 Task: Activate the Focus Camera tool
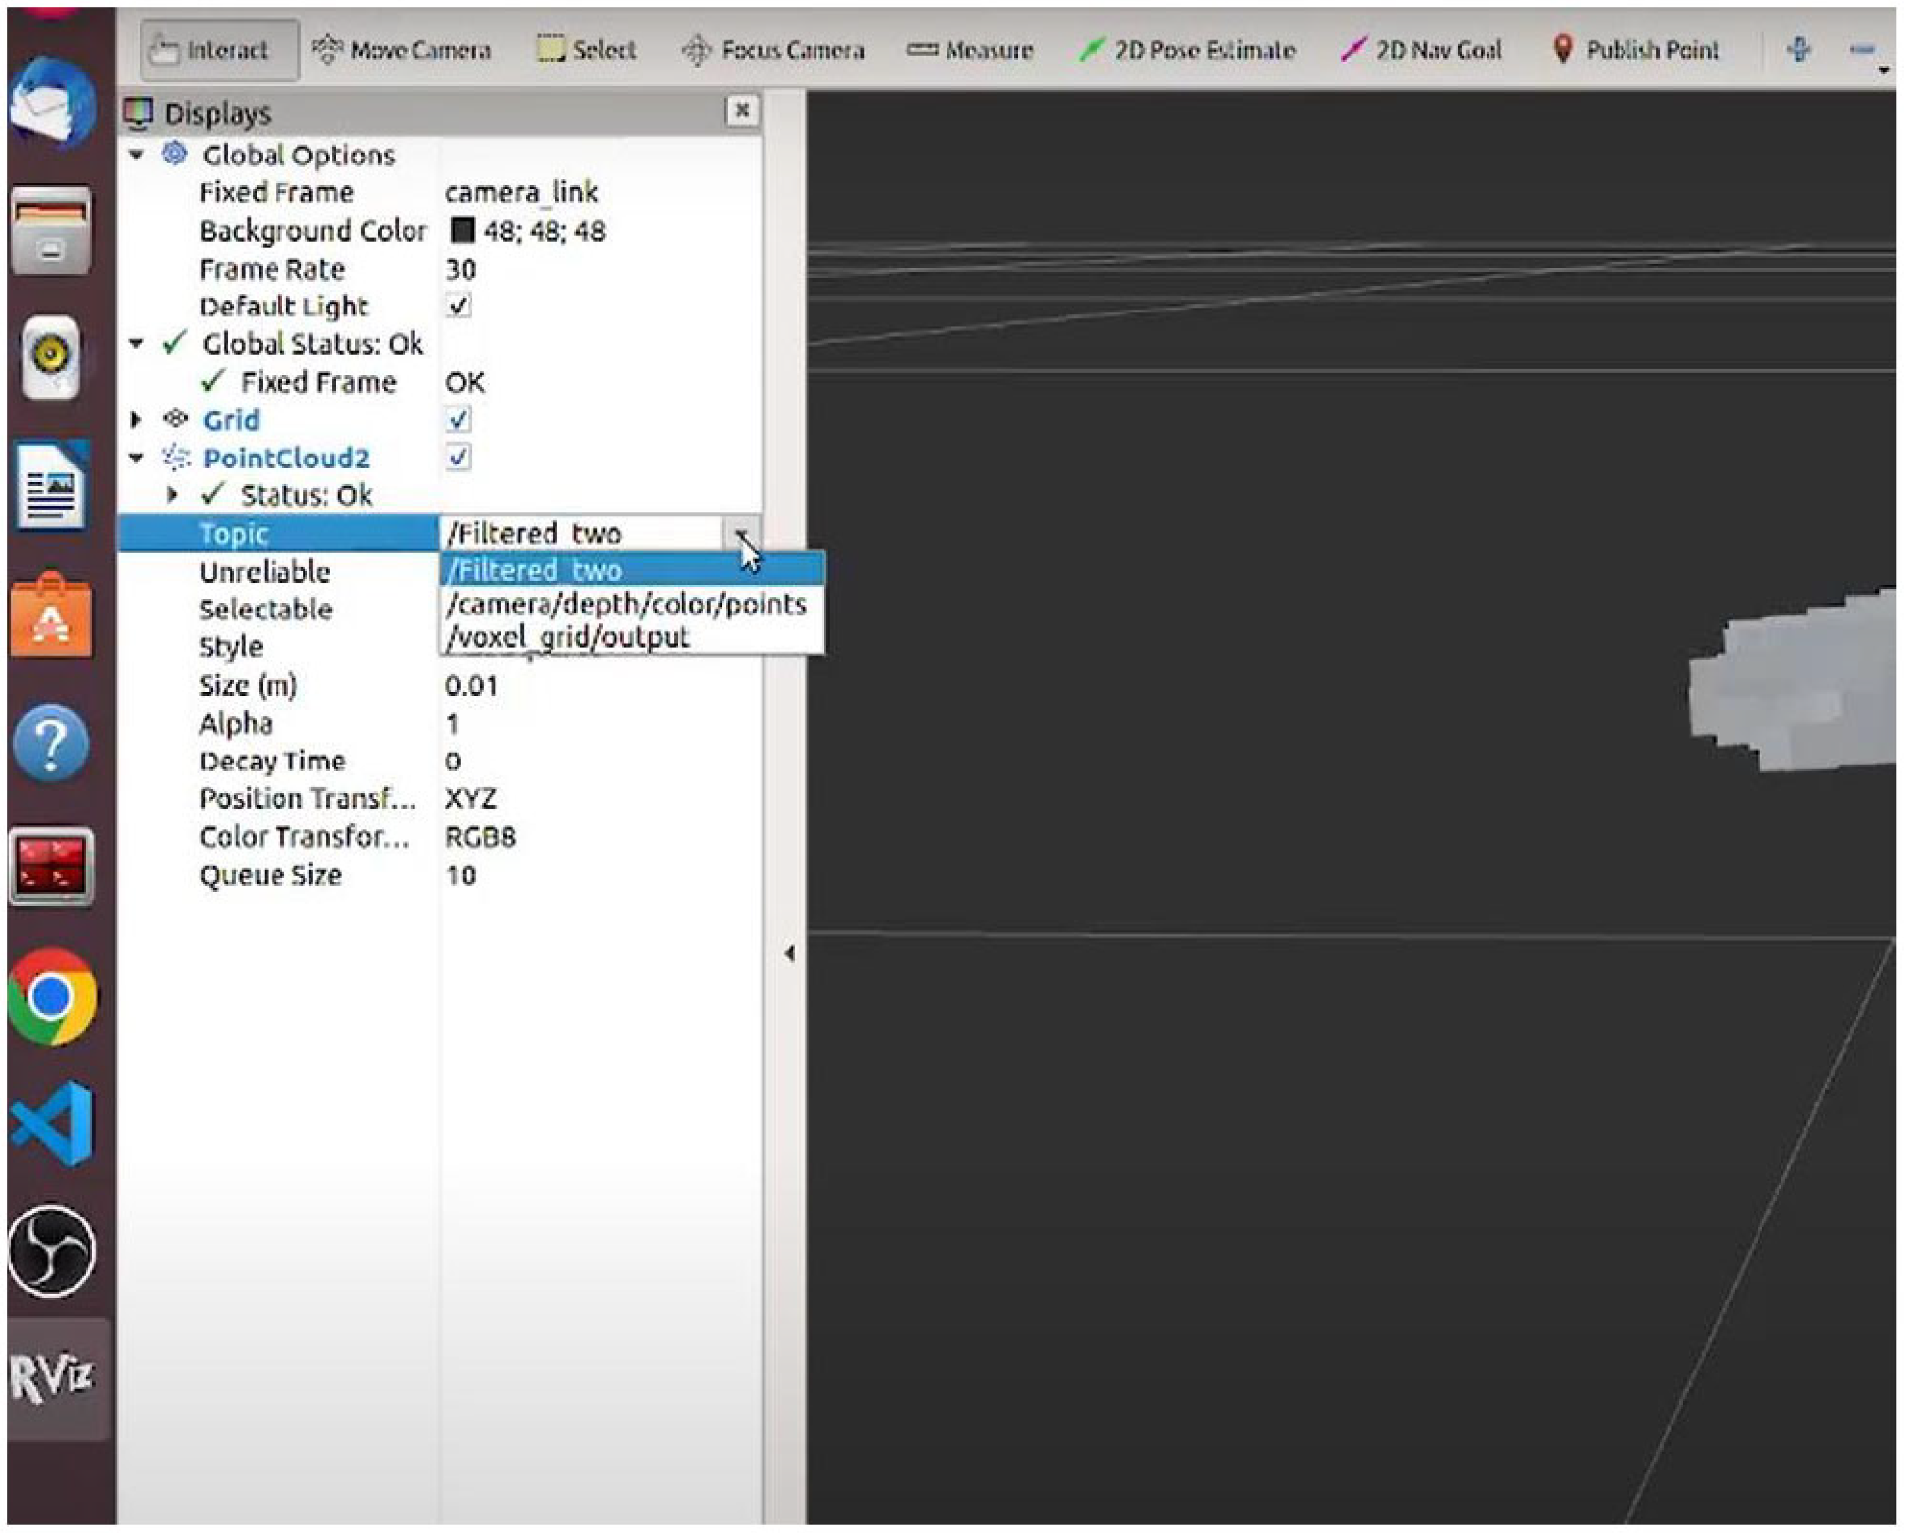pyautogui.click(x=774, y=50)
